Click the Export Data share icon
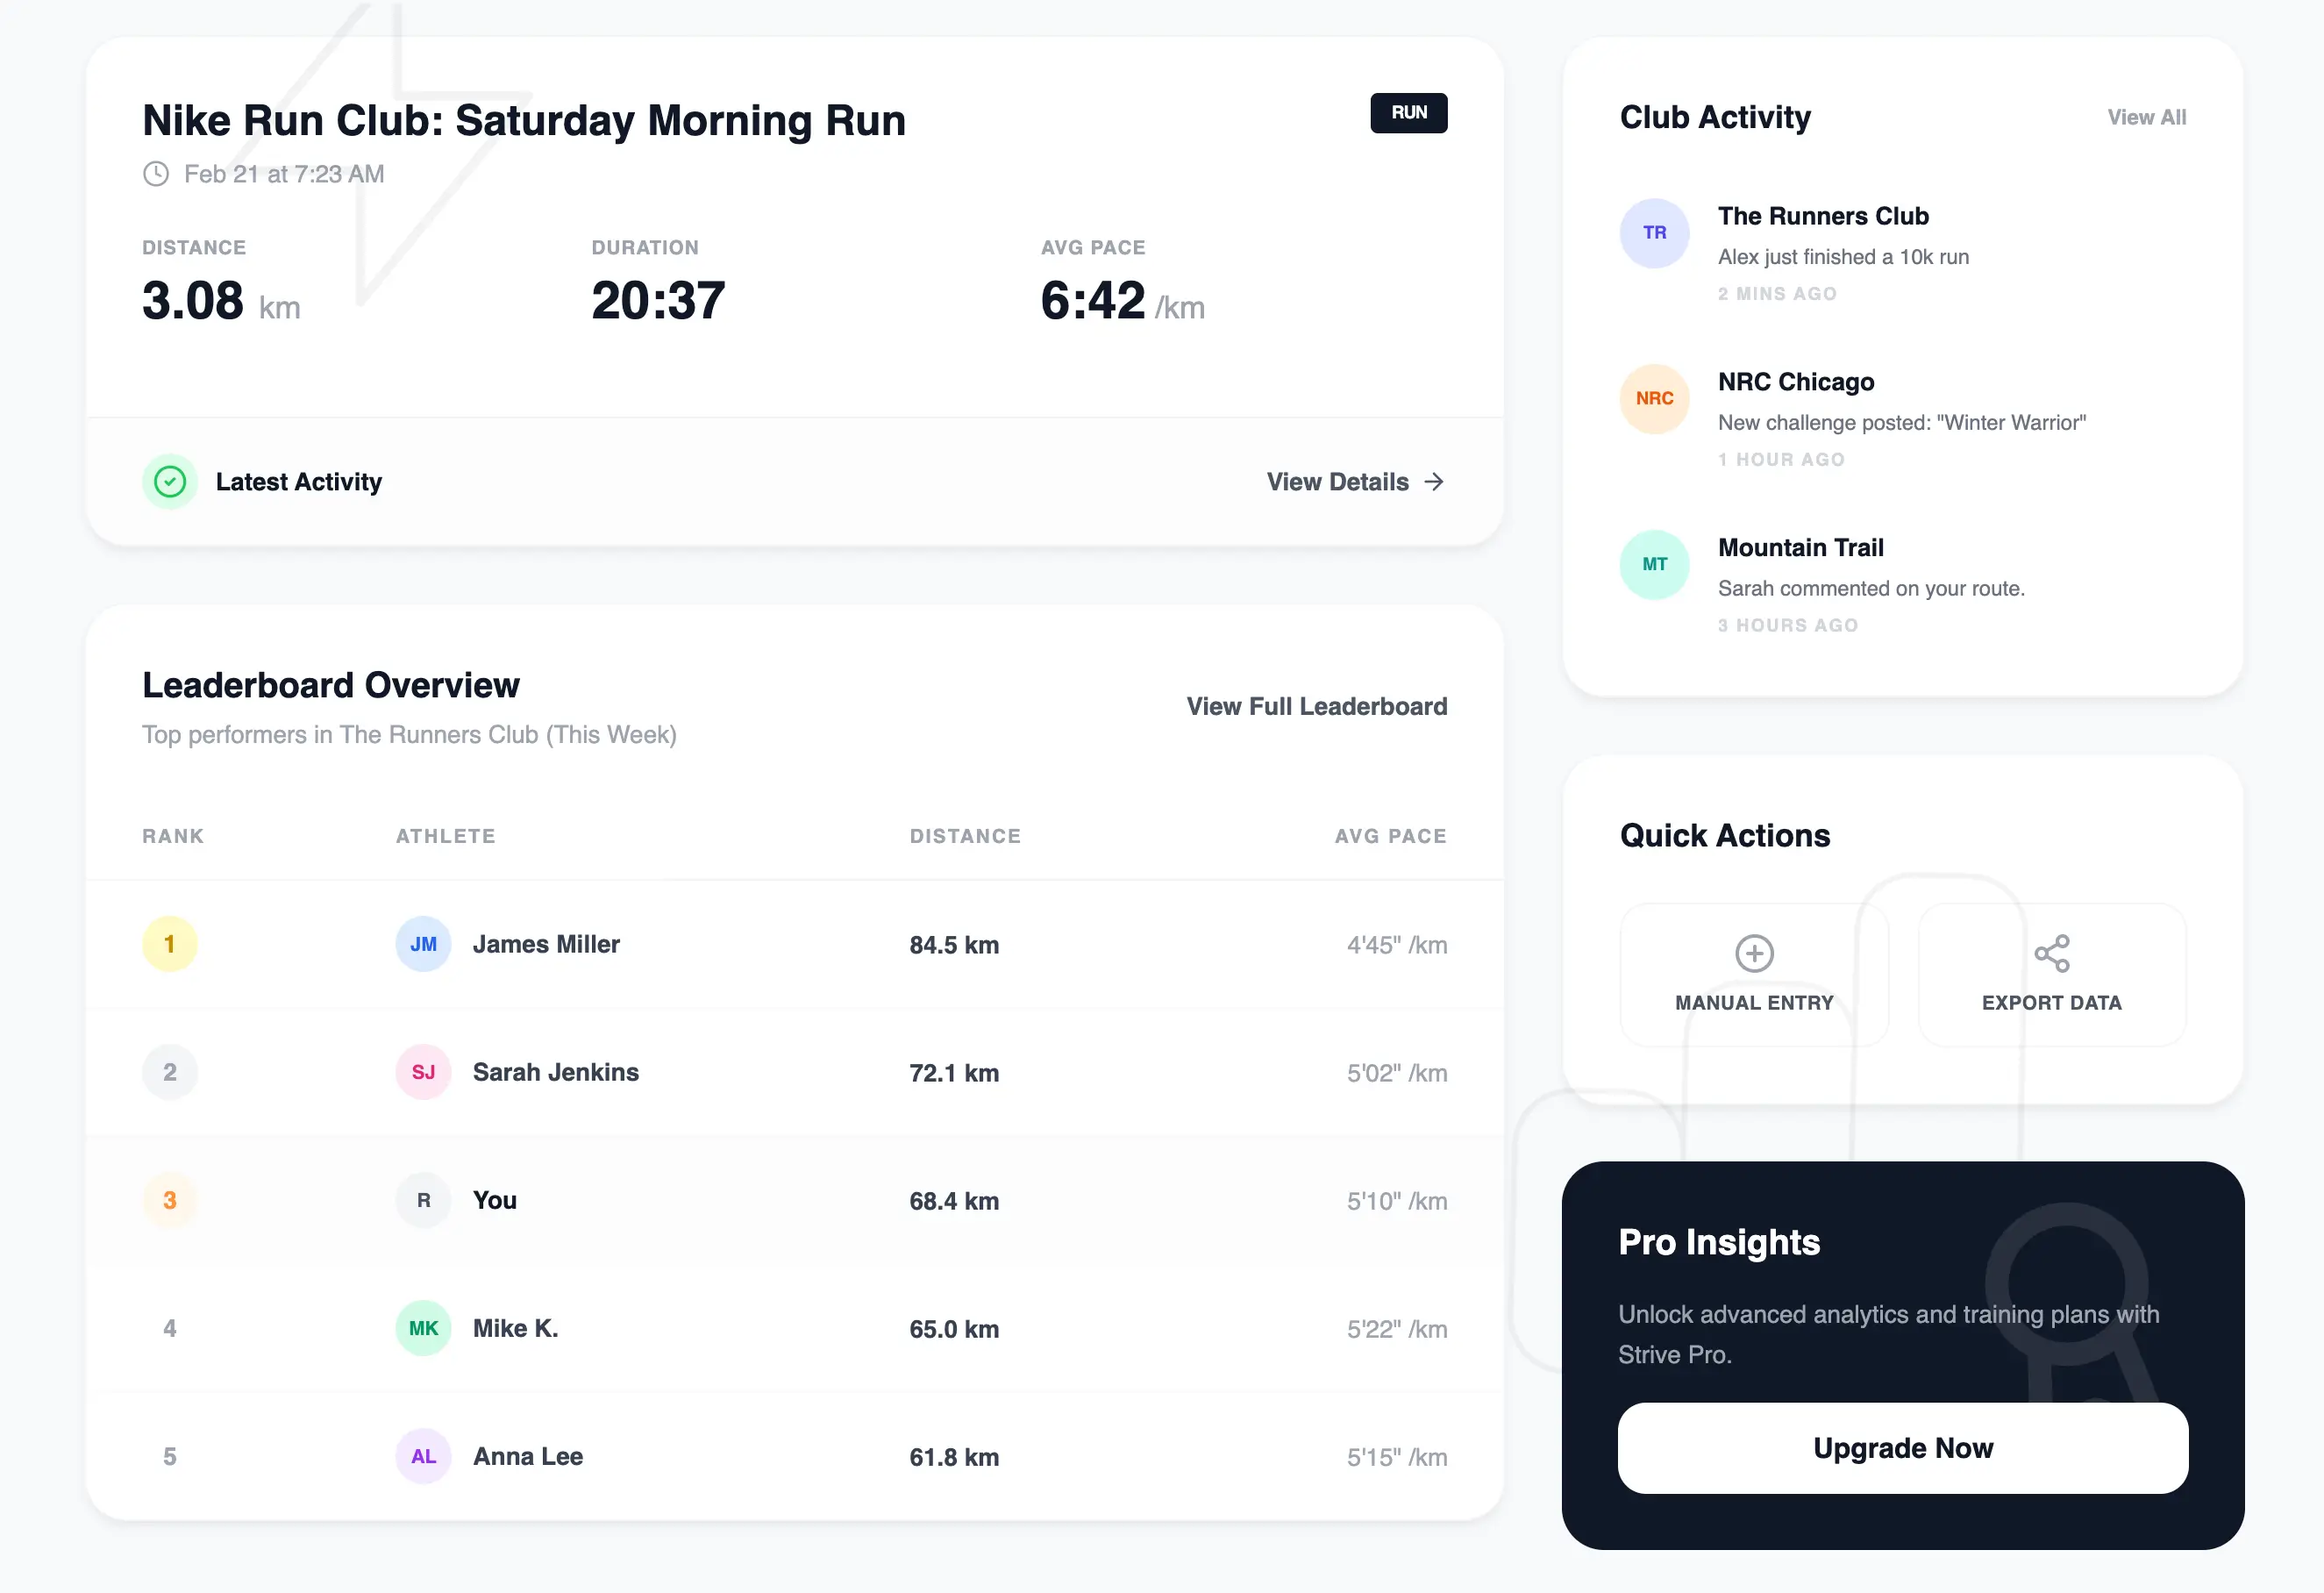Screen dimensions: 2324x1593 (2051, 953)
